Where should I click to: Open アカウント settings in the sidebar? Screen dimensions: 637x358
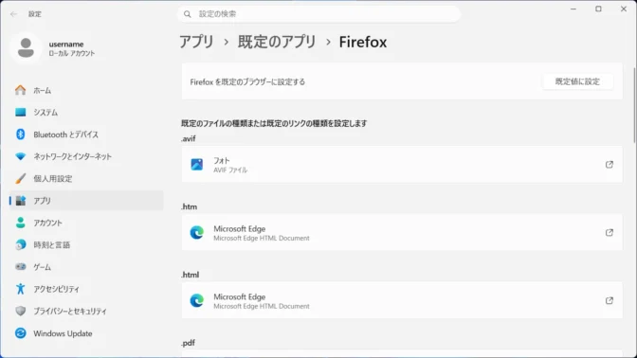tap(86, 223)
